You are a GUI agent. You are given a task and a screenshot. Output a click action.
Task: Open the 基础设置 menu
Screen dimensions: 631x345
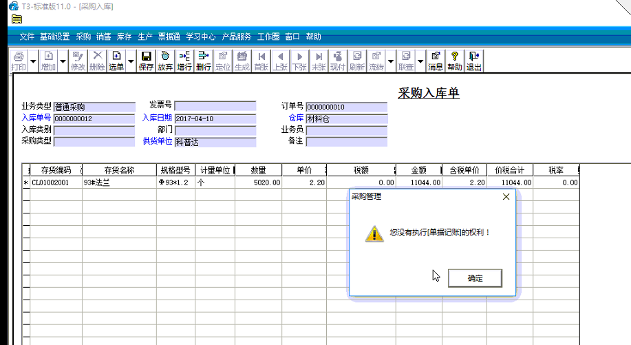(x=55, y=36)
